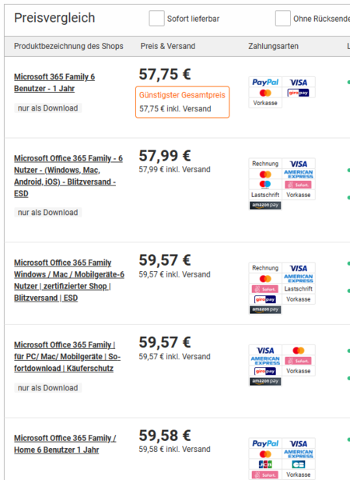
Task: Open Microsoft 365 Family 6 Benutzer - 1 Jahr
Action: click(x=54, y=83)
